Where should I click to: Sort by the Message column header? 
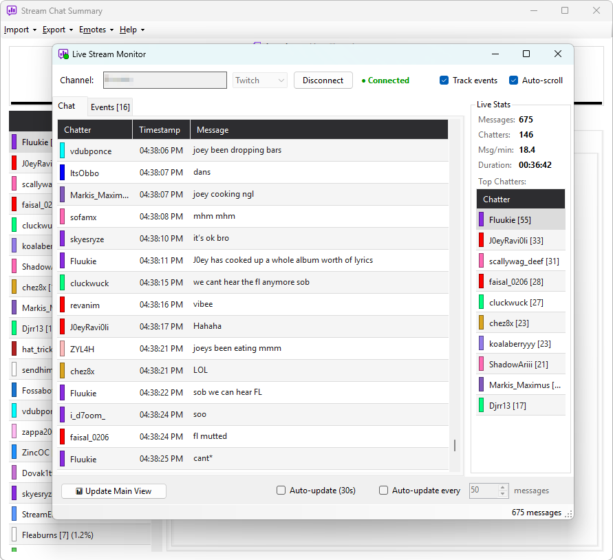click(319, 130)
